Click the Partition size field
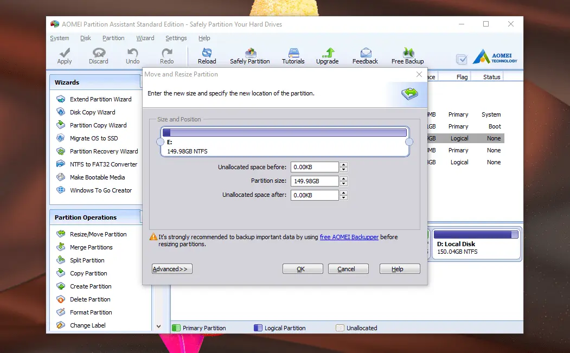Image resolution: width=570 pixels, height=353 pixels. click(x=315, y=181)
